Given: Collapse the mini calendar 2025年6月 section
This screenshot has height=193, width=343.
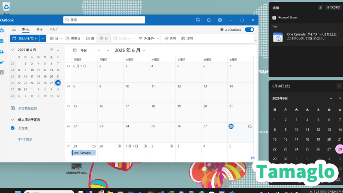Looking at the screenshot, I should coord(13,50).
